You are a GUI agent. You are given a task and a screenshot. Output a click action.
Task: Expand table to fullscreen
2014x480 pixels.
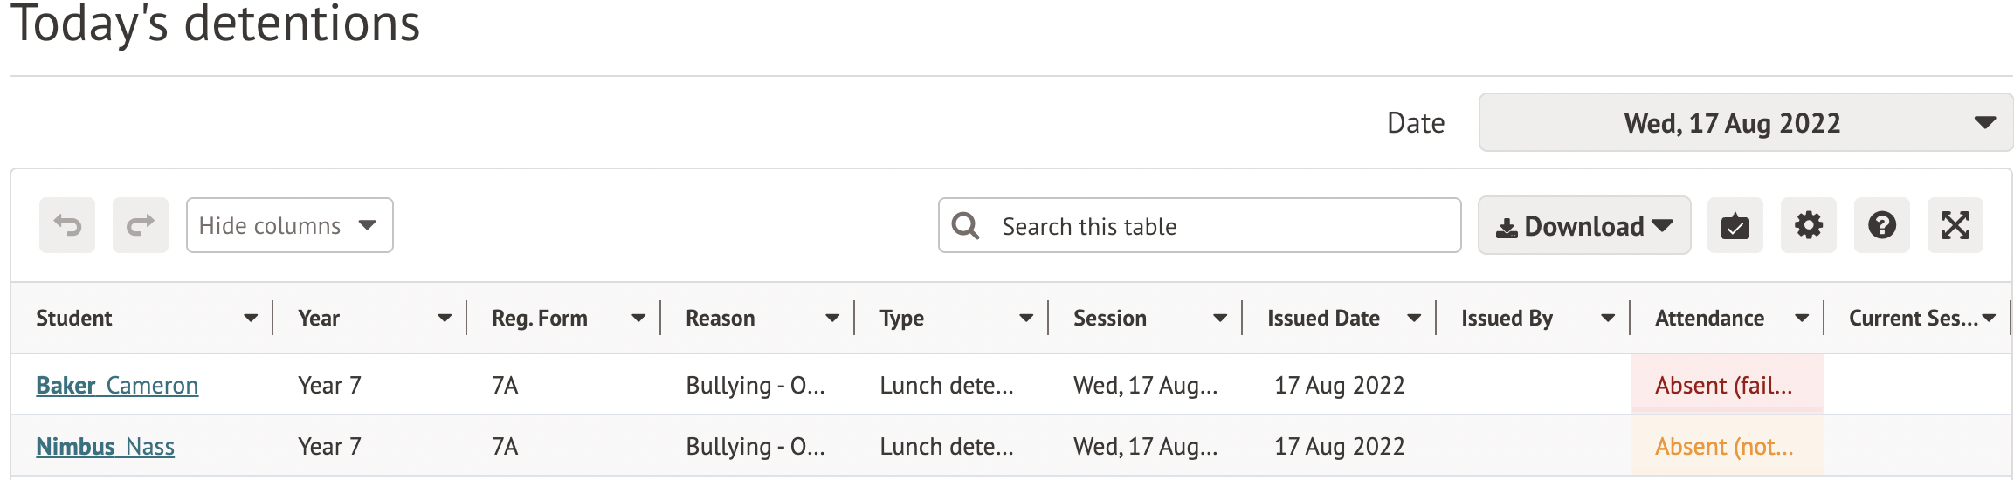[1955, 226]
